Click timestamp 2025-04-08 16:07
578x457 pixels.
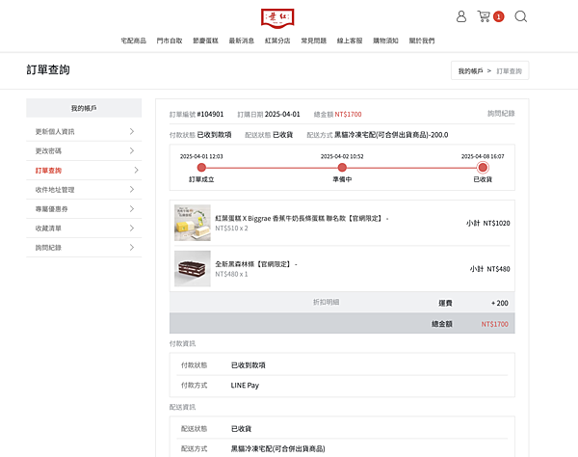tap(483, 156)
